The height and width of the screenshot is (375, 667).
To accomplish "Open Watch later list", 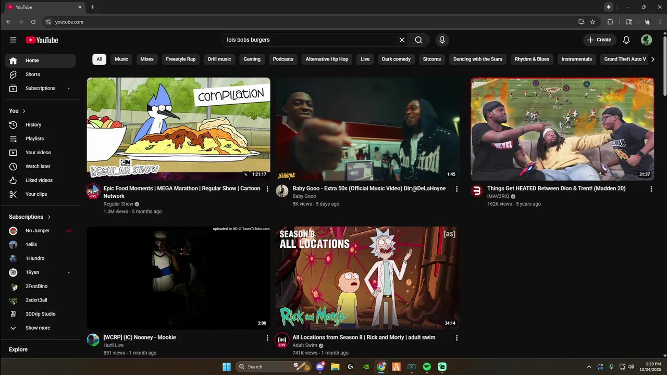I will coord(40,166).
